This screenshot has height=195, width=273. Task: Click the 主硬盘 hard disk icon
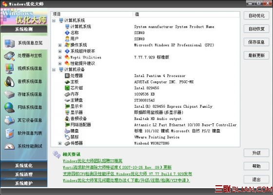[67, 100]
